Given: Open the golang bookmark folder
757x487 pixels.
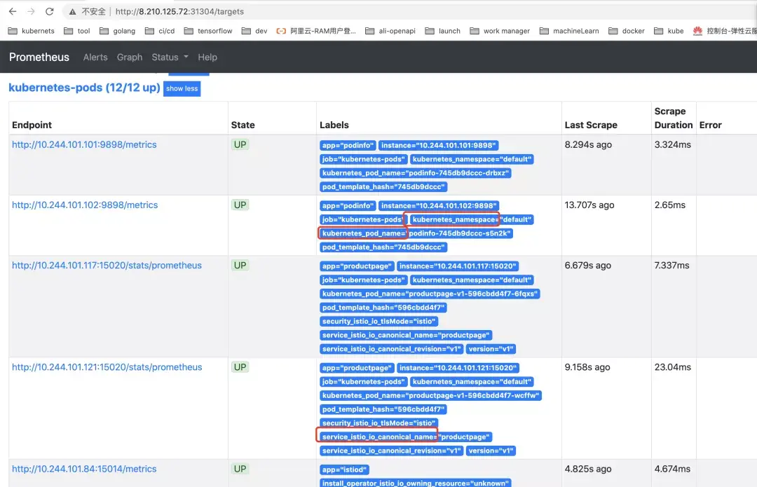Looking at the screenshot, I should tap(117, 31).
